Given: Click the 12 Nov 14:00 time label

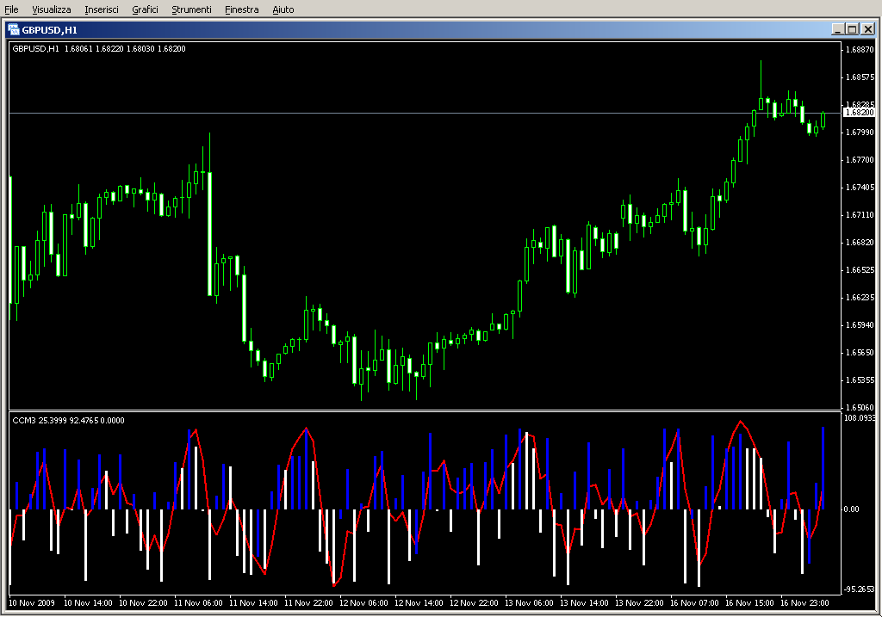Looking at the screenshot, I should 419,603.
